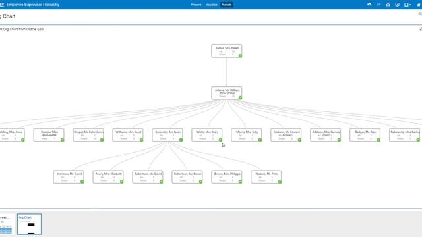This screenshot has width=422, height=237.
Task: Click green plus on Brown, Mrs. Philippa
Action: click(240, 182)
